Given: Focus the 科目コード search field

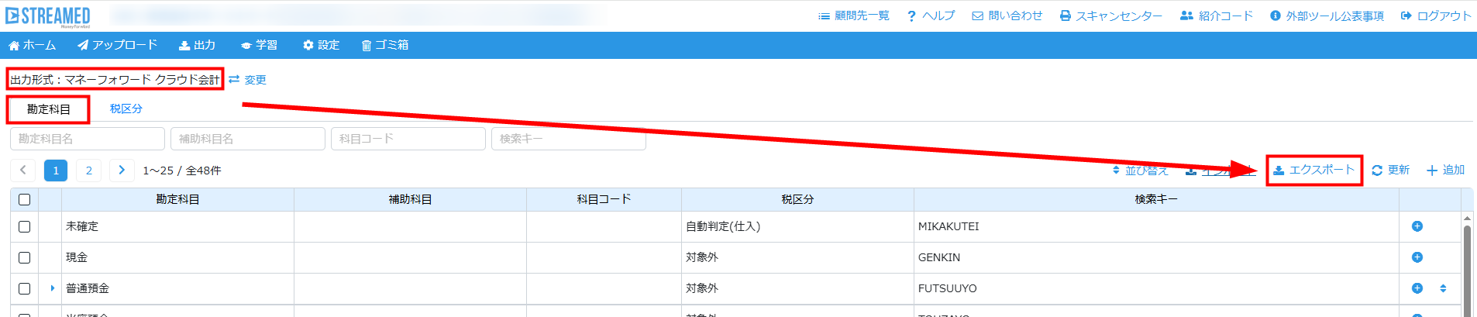Looking at the screenshot, I should pos(408,139).
